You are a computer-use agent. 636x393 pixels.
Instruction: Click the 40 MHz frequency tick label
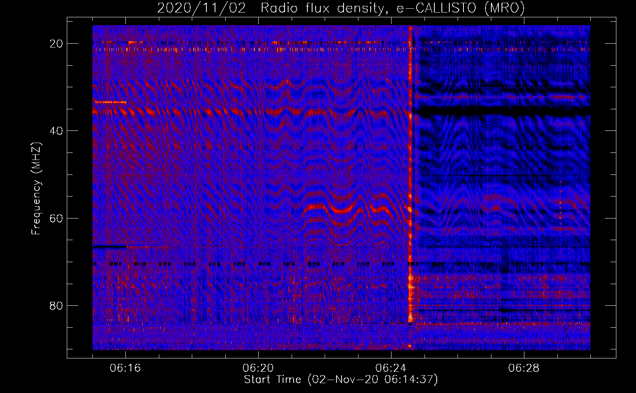click(57, 131)
